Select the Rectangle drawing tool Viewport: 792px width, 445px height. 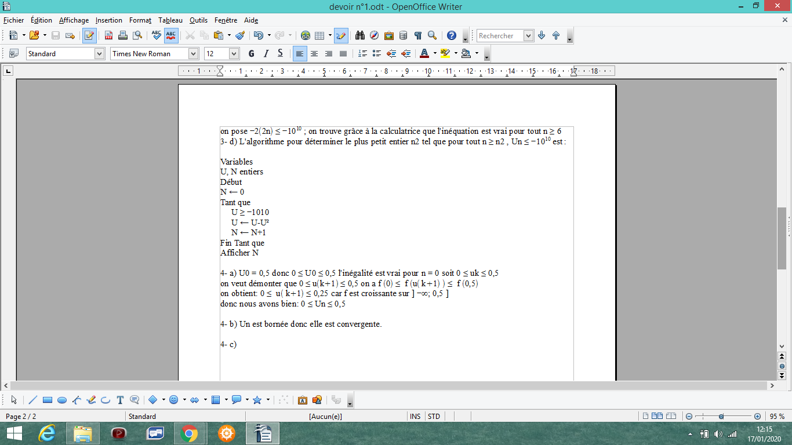pyautogui.click(x=48, y=400)
